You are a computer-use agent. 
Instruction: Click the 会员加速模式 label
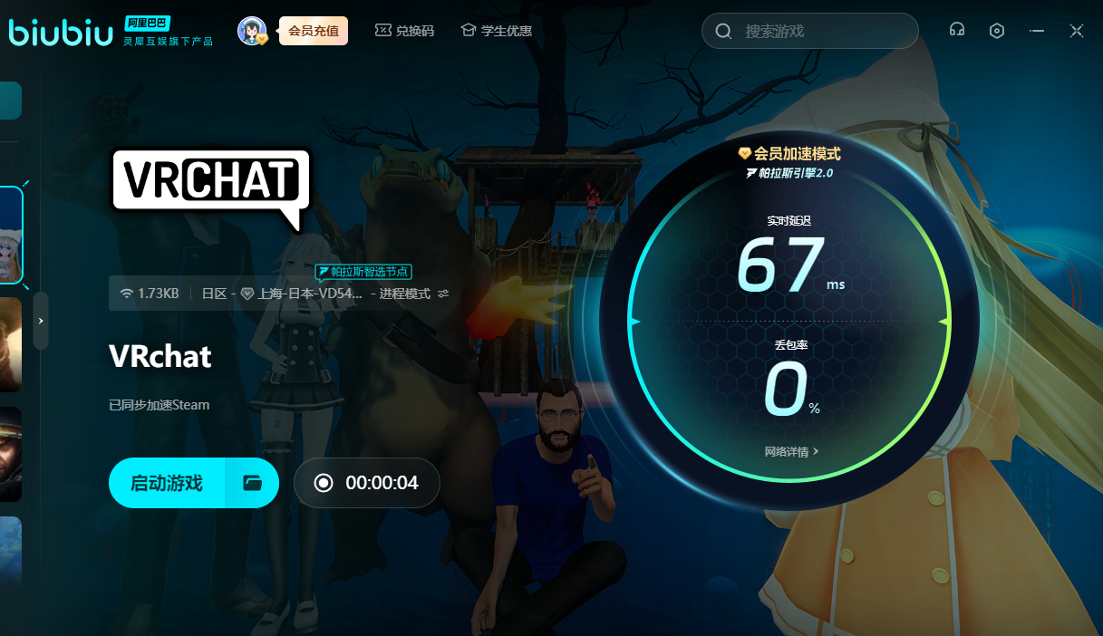point(789,154)
